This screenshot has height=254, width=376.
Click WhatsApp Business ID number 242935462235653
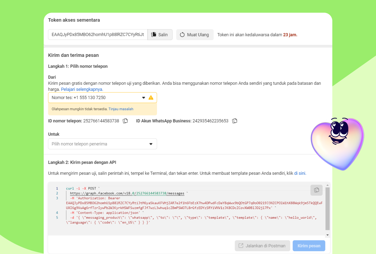pos(210,121)
